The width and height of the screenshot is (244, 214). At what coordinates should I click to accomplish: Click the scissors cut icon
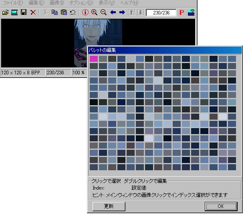[x=45, y=12]
